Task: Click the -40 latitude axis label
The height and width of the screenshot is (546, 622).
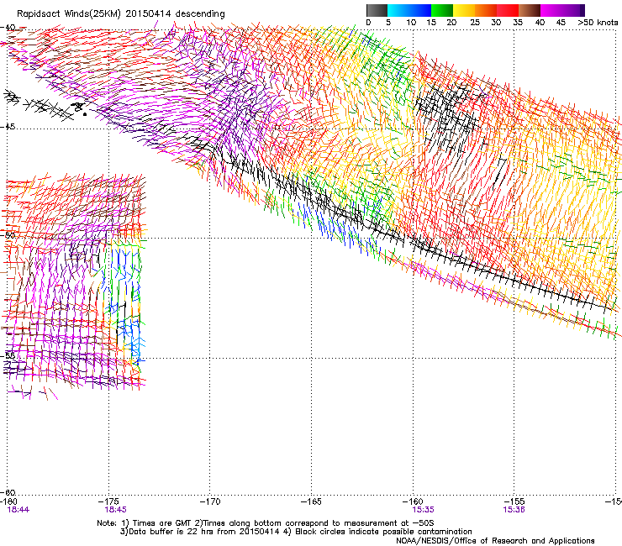Action: [x=8, y=28]
